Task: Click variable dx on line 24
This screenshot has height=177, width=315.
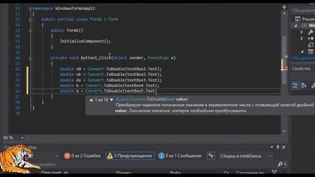Action: coord(78,80)
